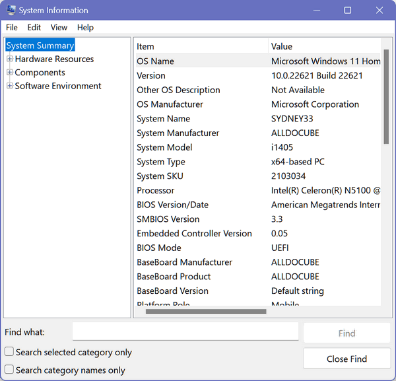The height and width of the screenshot is (381, 396).
Task: Click the Value column header
Action: pos(324,46)
